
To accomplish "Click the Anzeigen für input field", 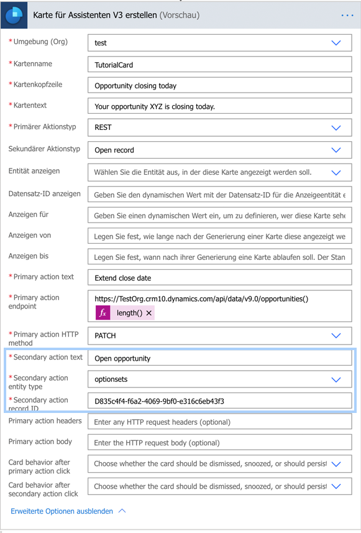I will coord(220,215).
